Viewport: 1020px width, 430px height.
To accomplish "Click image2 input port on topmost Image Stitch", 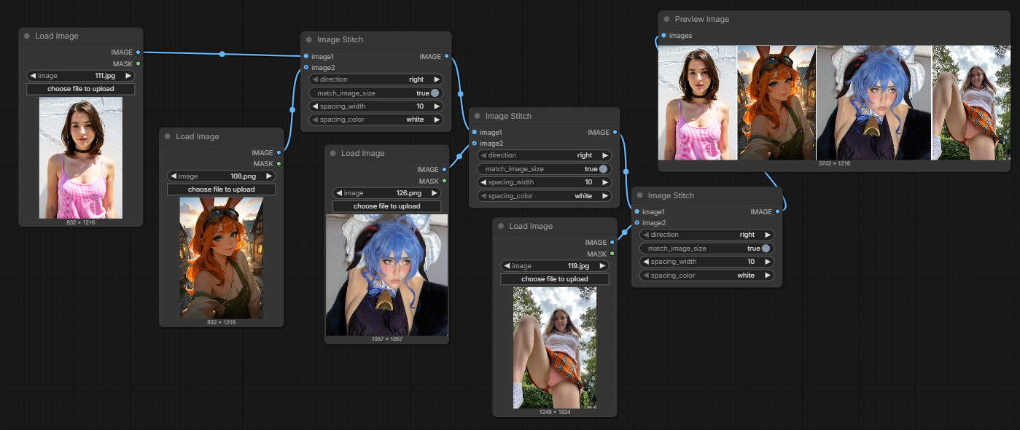I will pyautogui.click(x=306, y=67).
